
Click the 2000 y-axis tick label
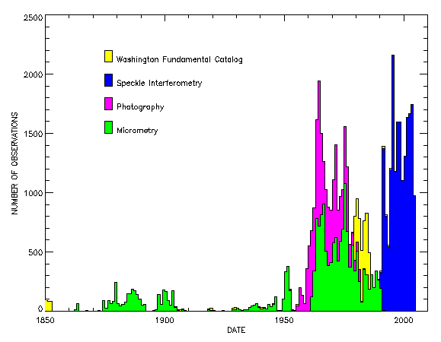click(x=33, y=74)
